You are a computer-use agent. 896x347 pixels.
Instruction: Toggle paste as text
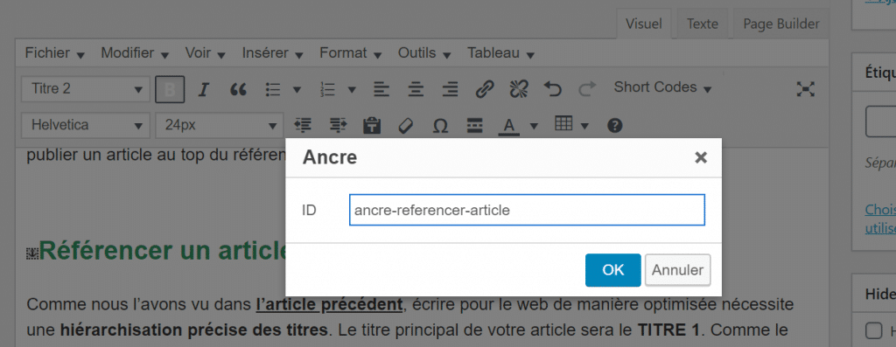[372, 125]
